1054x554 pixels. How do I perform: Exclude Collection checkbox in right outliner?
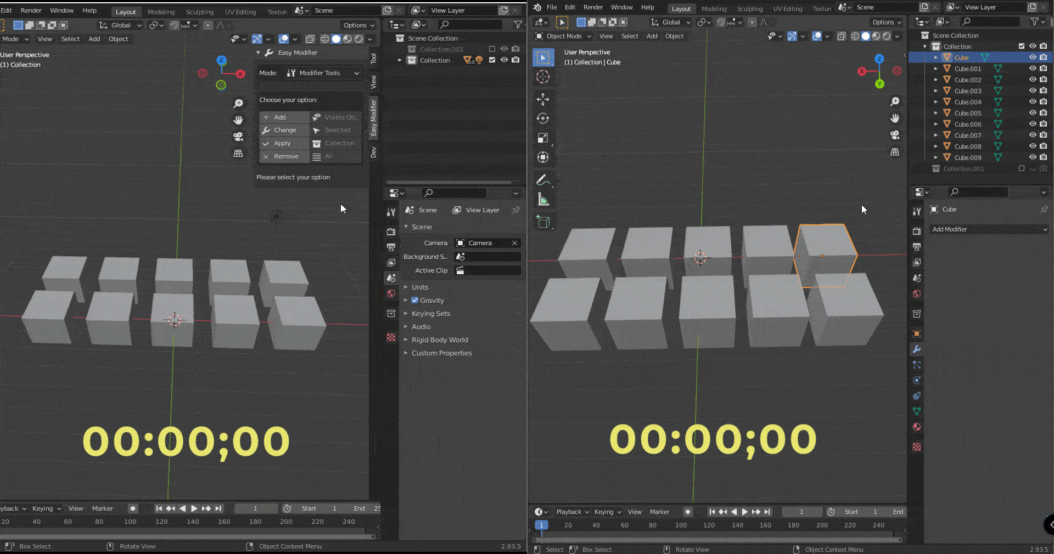[x=1022, y=46]
